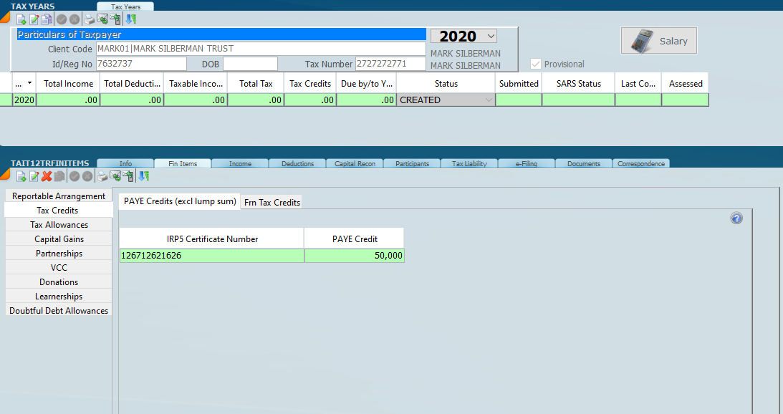Click the Salary calculator button
The image size is (783, 414).
point(658,41)
